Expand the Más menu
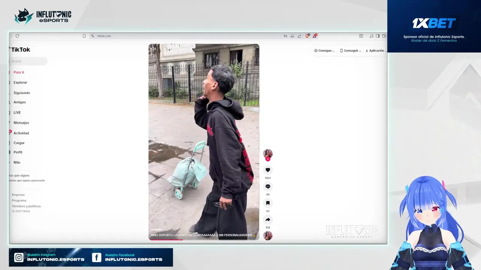 [17, 162]
